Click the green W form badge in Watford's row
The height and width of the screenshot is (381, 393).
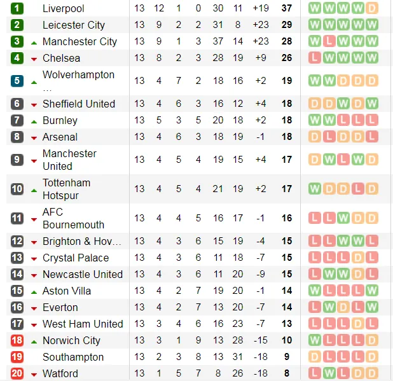329,373
